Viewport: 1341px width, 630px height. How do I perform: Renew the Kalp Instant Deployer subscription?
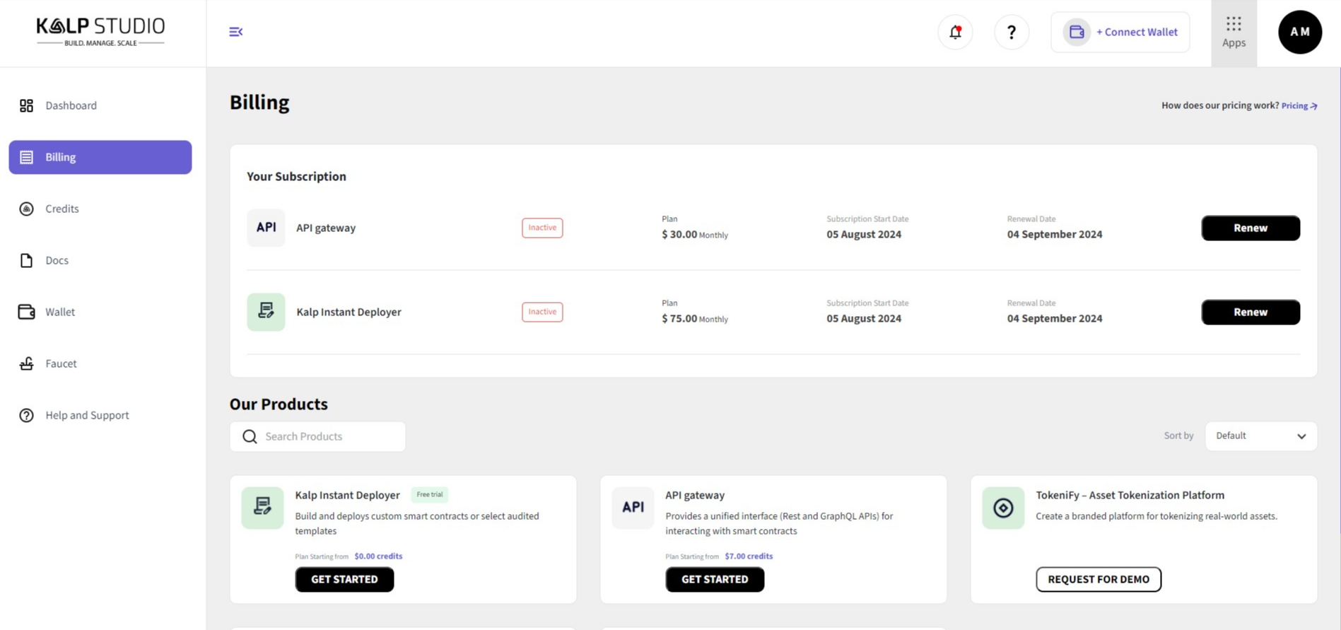[1250, 312]
